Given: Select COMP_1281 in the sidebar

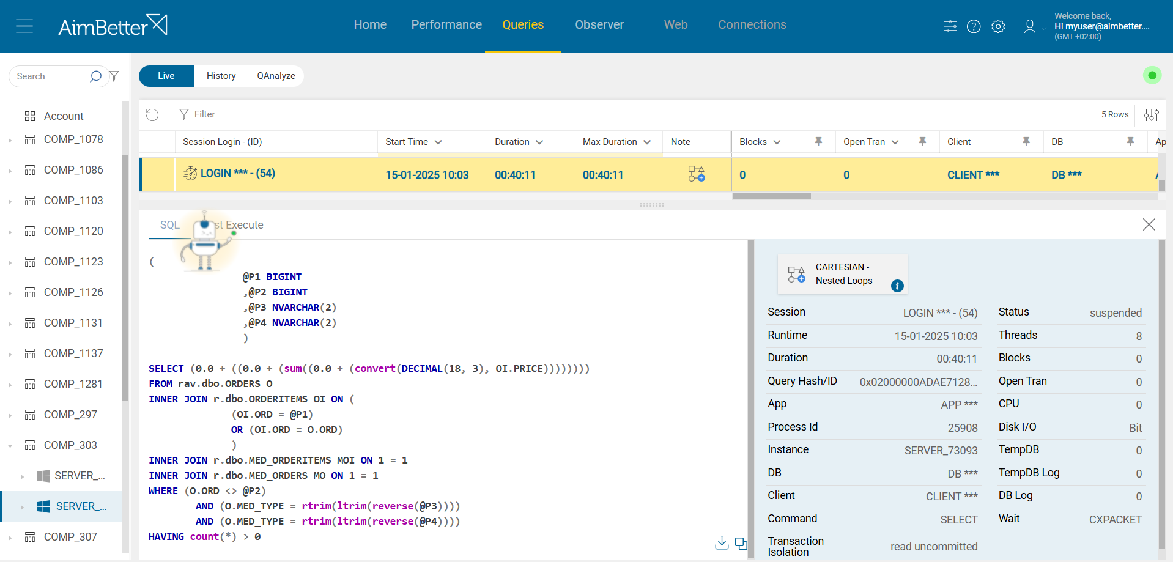Looking at the screenshot, I should 73,384.
